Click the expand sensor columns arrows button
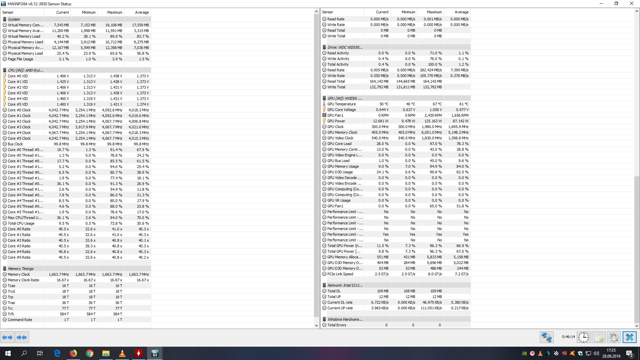 (x=7, y=337)
